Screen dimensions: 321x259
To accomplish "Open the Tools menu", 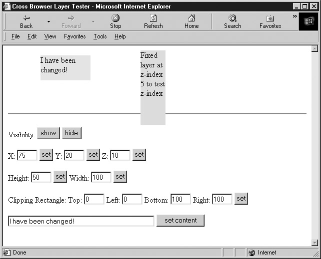I will [x=100, y=36].
